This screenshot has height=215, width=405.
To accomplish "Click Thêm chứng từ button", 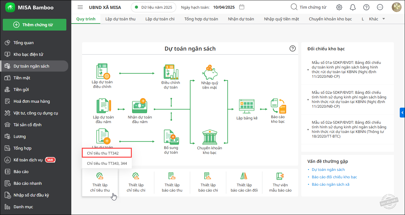I will pos(35,25).
